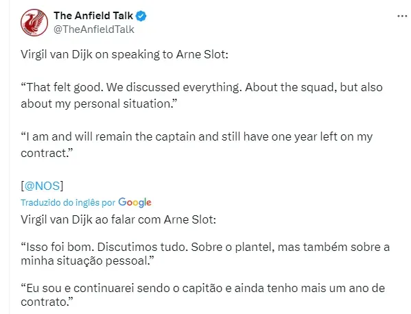Open The Anfield Talk profile picture

tap(34, 23)
